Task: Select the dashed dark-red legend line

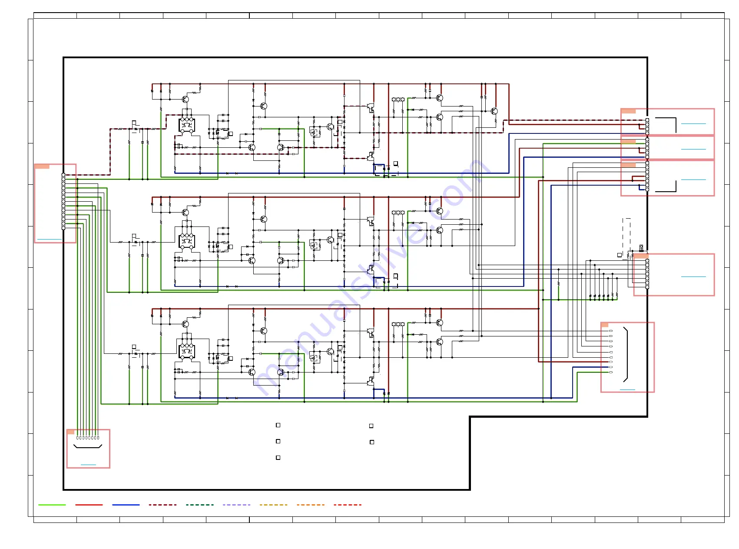Action: point(163,505)
